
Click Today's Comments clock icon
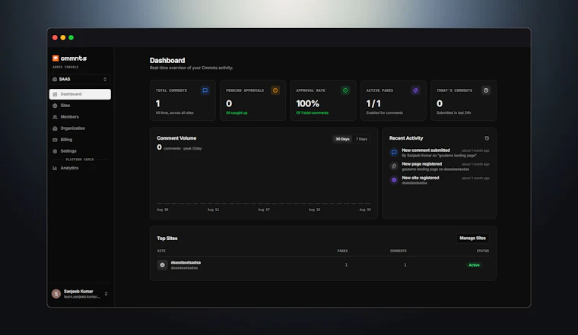486,90
